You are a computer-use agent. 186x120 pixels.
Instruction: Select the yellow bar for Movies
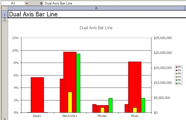pyautogui.click(x=102, y=110)
